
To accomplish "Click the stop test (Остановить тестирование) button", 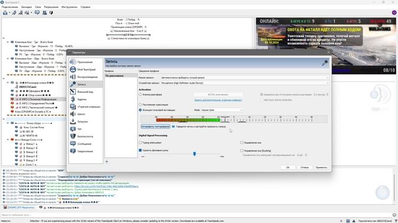I will coord(155,126).
